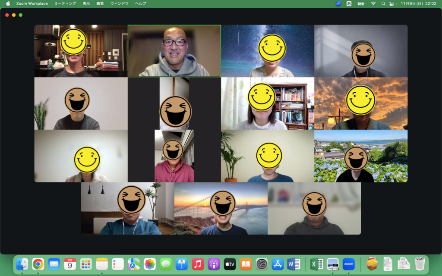Open the Apple menu
This screenshot has height=276, width=442.
(8, 3)
